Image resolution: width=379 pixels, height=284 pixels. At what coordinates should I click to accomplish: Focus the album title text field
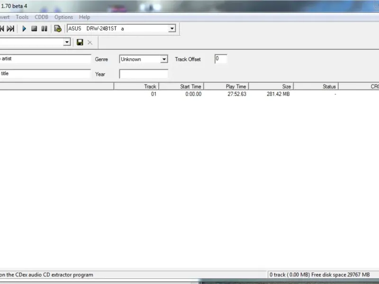point(45,73)
